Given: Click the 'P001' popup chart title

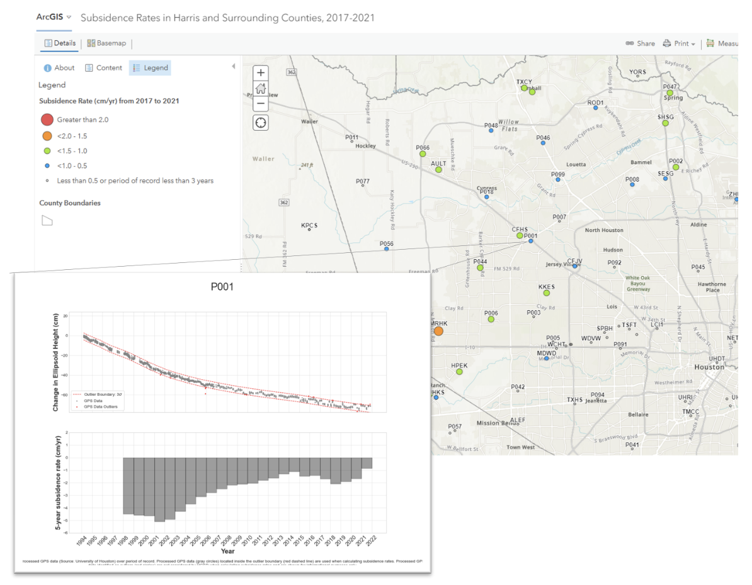Looking at the screenshot, I should point(222,287).
